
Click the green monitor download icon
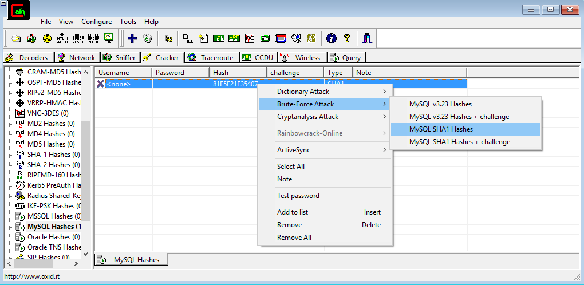108,38
